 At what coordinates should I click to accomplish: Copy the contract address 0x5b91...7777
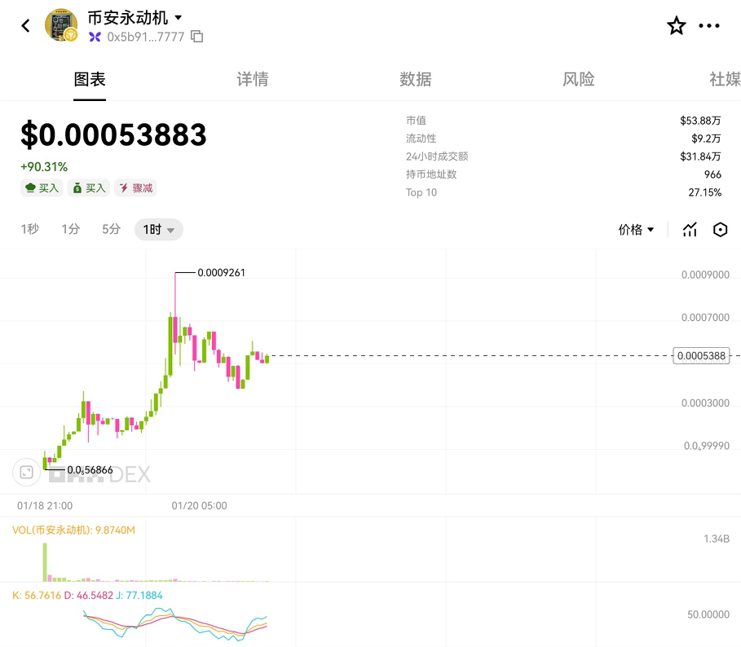pyautogui.click(x=197, y=37)
